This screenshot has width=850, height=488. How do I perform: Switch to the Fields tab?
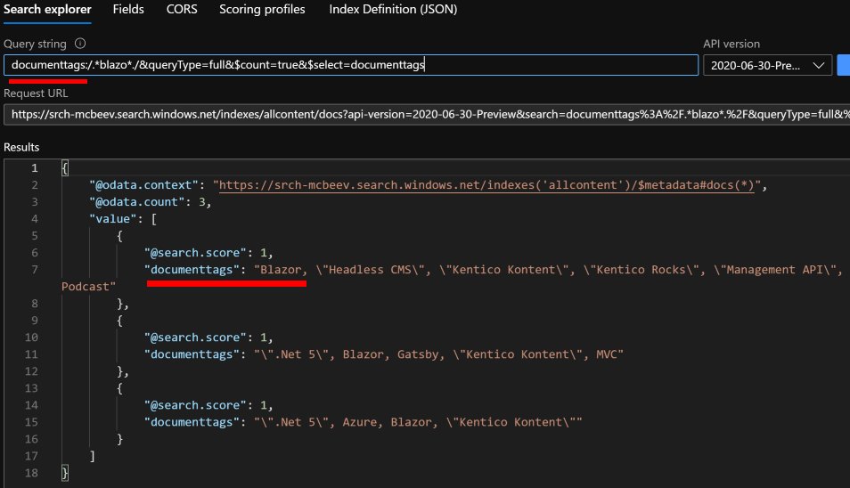(128, 9)
